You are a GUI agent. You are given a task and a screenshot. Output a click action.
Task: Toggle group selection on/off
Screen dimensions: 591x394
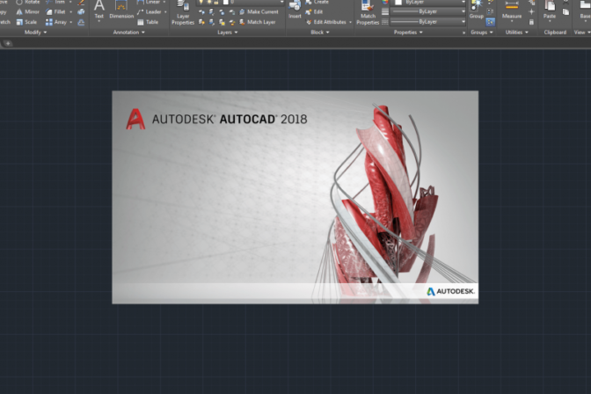tap(491, 22)
